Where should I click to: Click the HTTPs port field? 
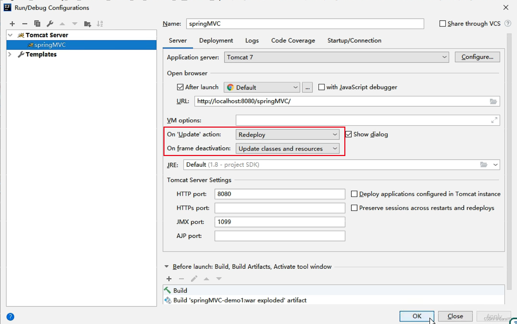(x=280, y=208)
